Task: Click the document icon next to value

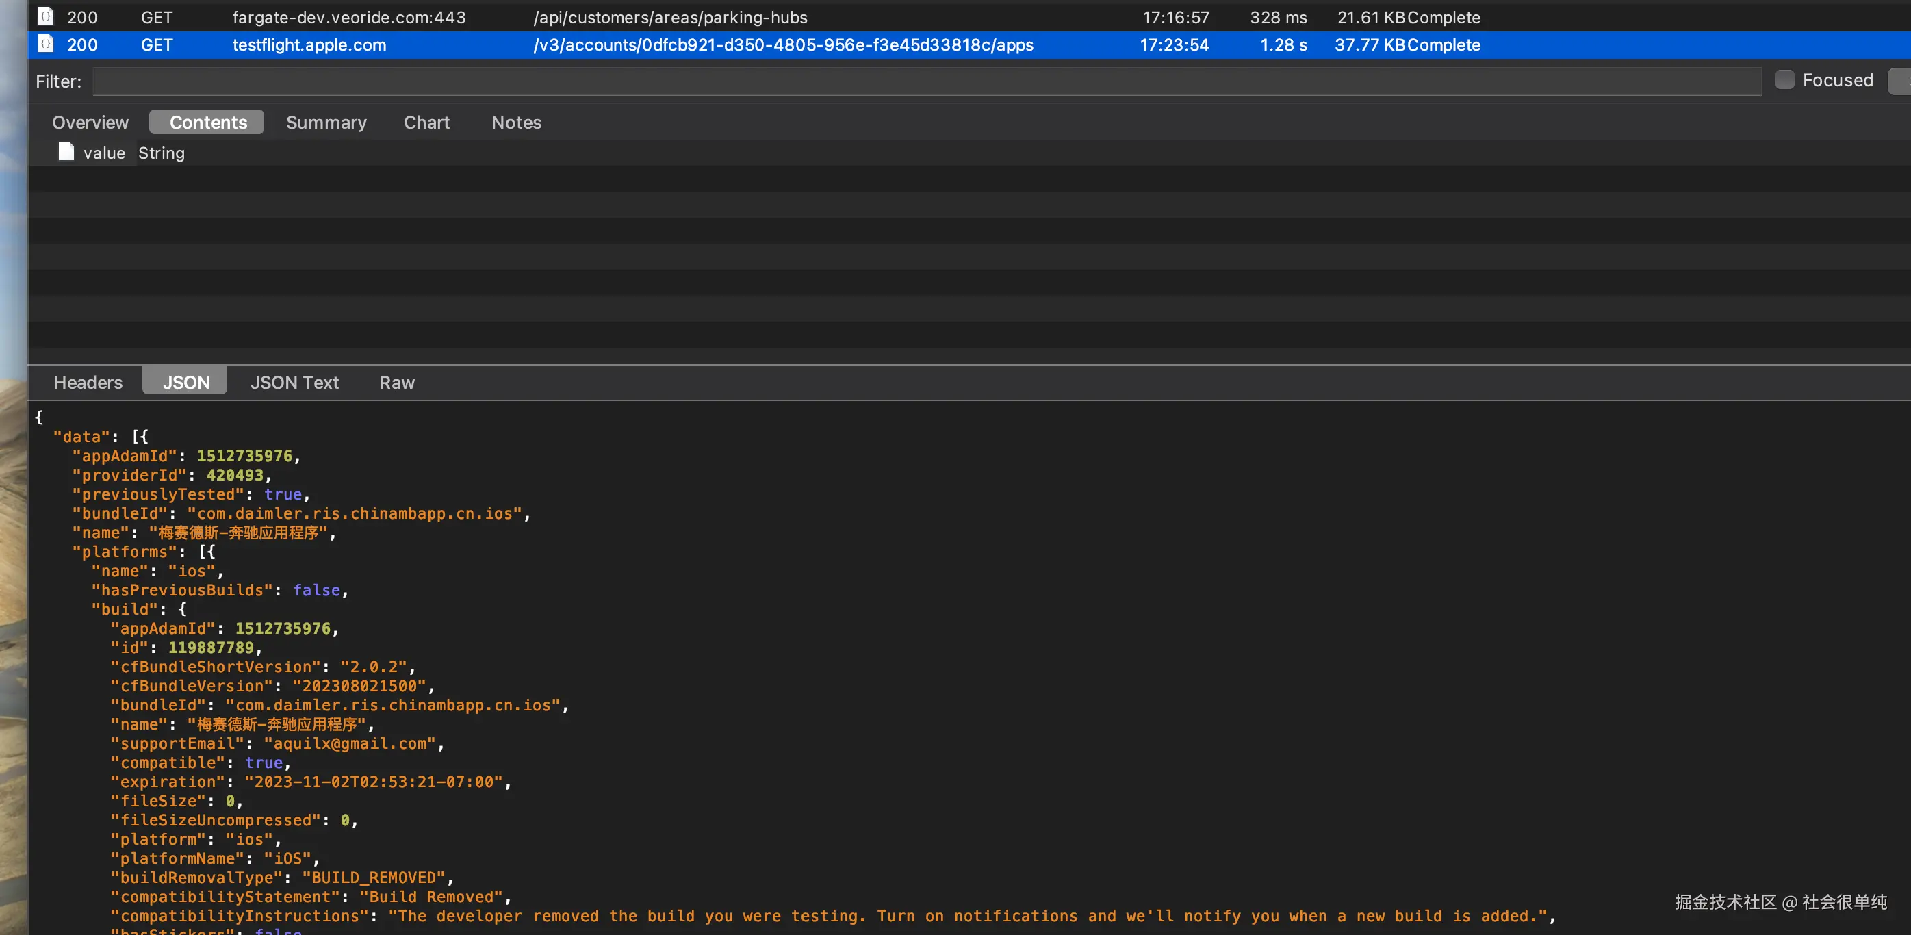Action: click(66, 152)
